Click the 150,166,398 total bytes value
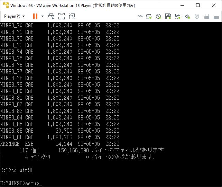This screenshot has width=222, height=187. [73, 150]
